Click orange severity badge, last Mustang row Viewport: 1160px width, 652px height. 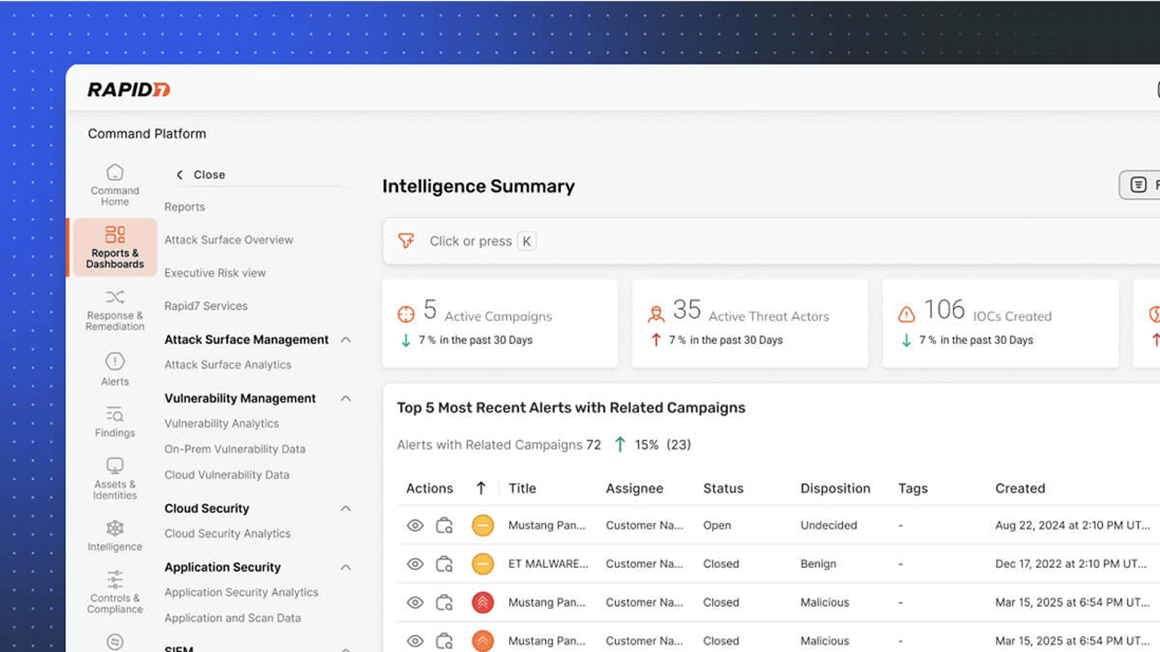pyautogui.click(x=482, y=641)
